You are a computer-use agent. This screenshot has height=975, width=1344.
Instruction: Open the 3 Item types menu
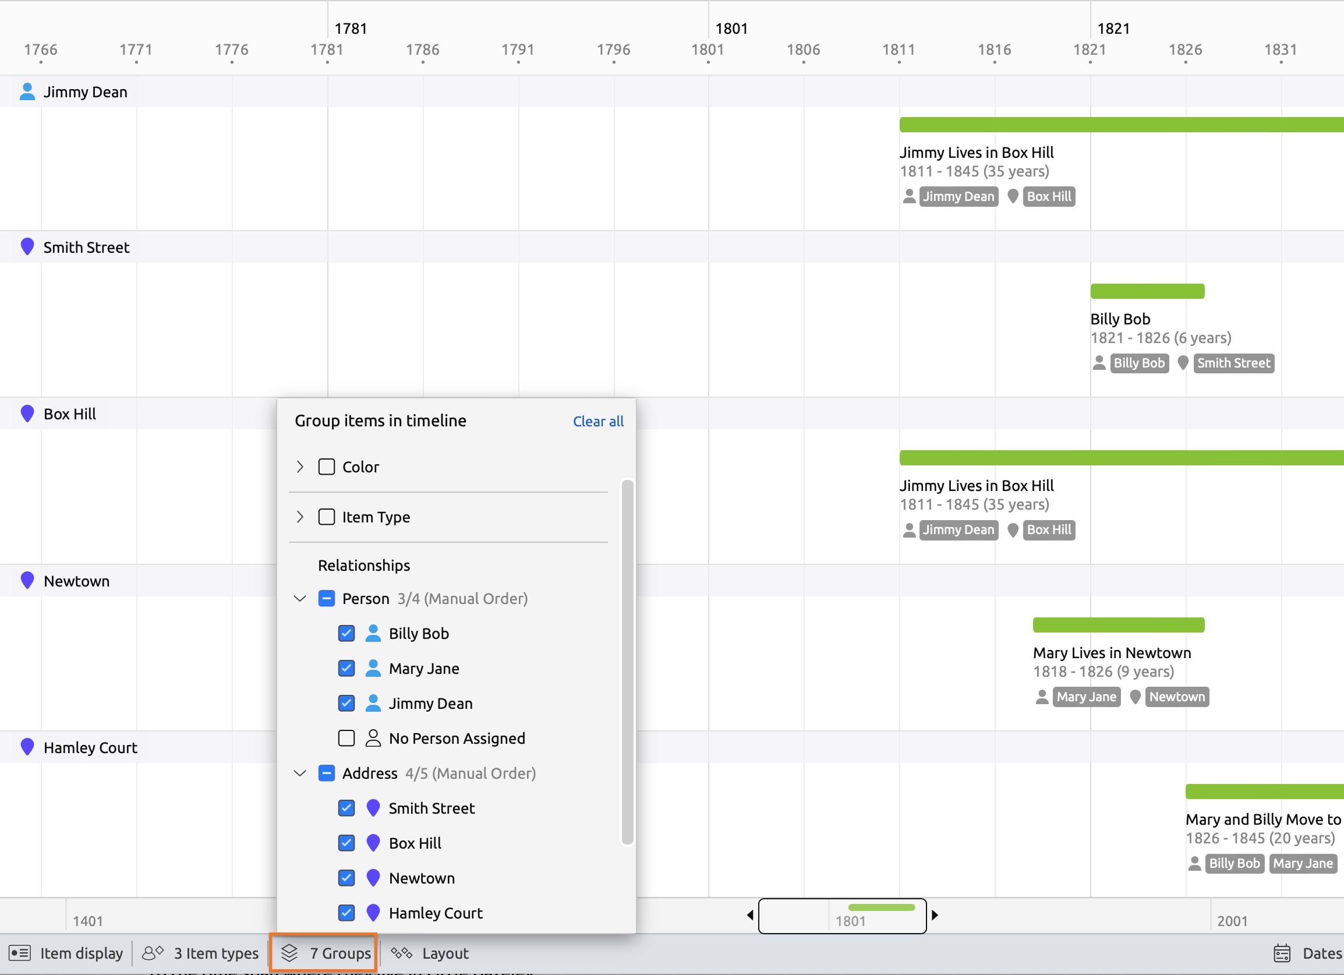[215, 953]
